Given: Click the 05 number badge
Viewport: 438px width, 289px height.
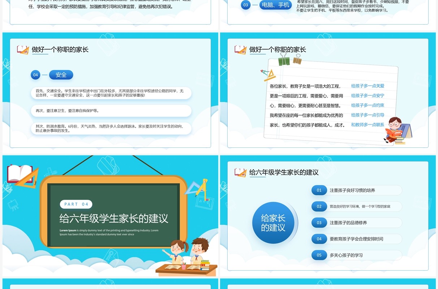Looking at the screenshot, I should 319,255.
